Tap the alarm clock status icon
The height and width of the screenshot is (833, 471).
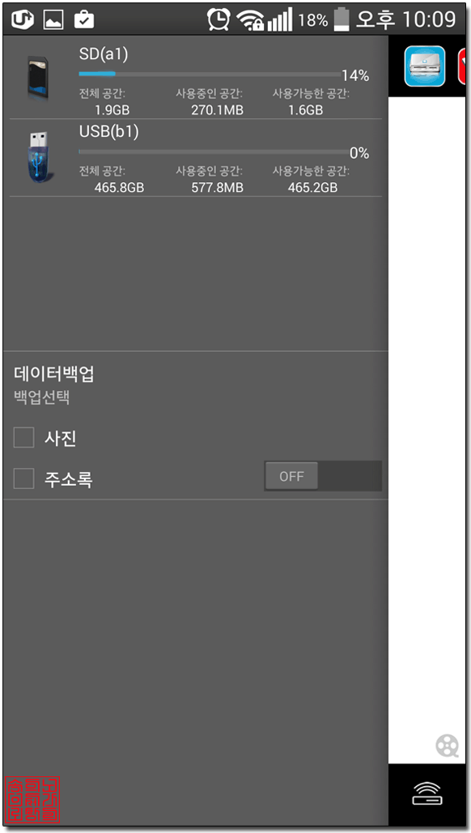[219, 19]
